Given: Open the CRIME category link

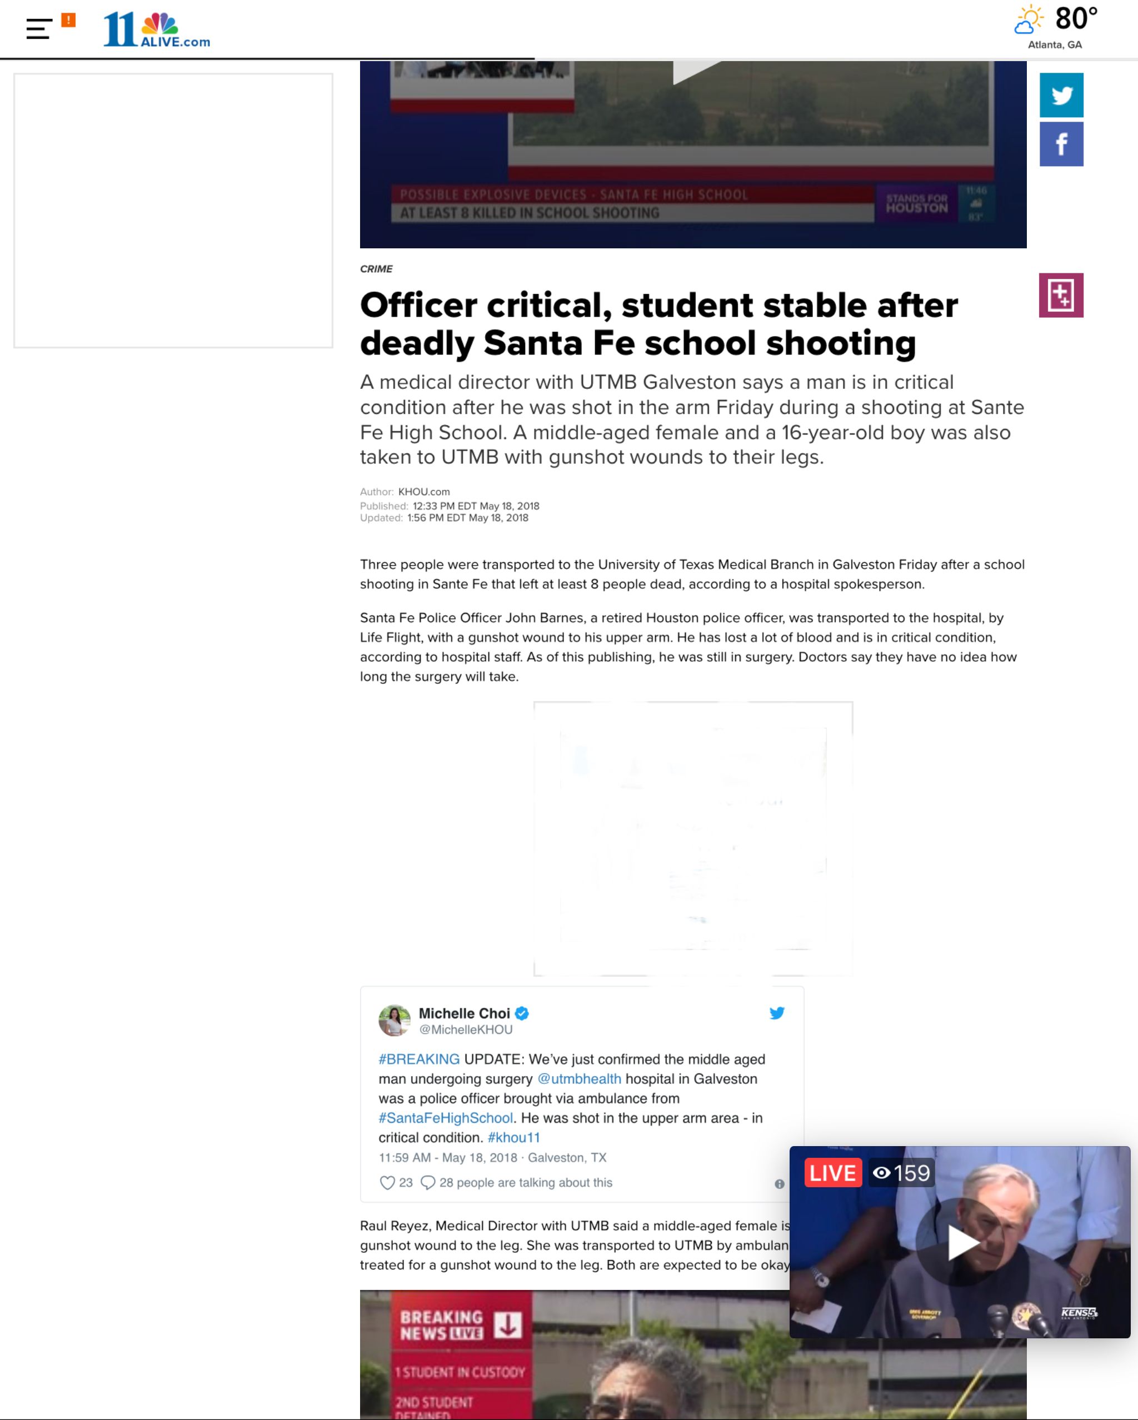Looking at the screenshot, I should 376,269.
